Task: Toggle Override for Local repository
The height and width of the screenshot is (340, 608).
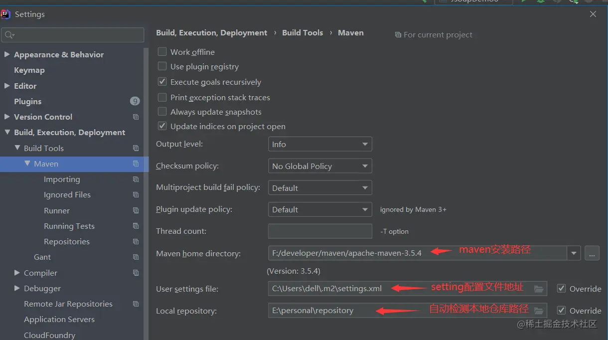Action: pyautogui.click(x=561, y=310)
